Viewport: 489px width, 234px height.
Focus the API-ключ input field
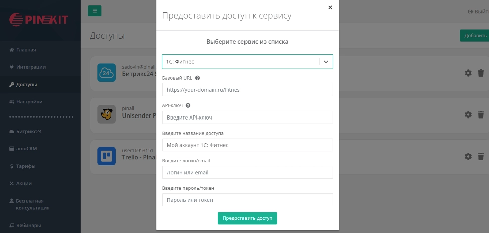[x=248, y=118]
